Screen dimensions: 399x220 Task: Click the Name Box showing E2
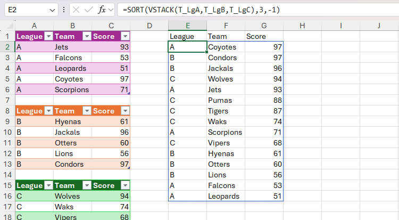[26, 10]
